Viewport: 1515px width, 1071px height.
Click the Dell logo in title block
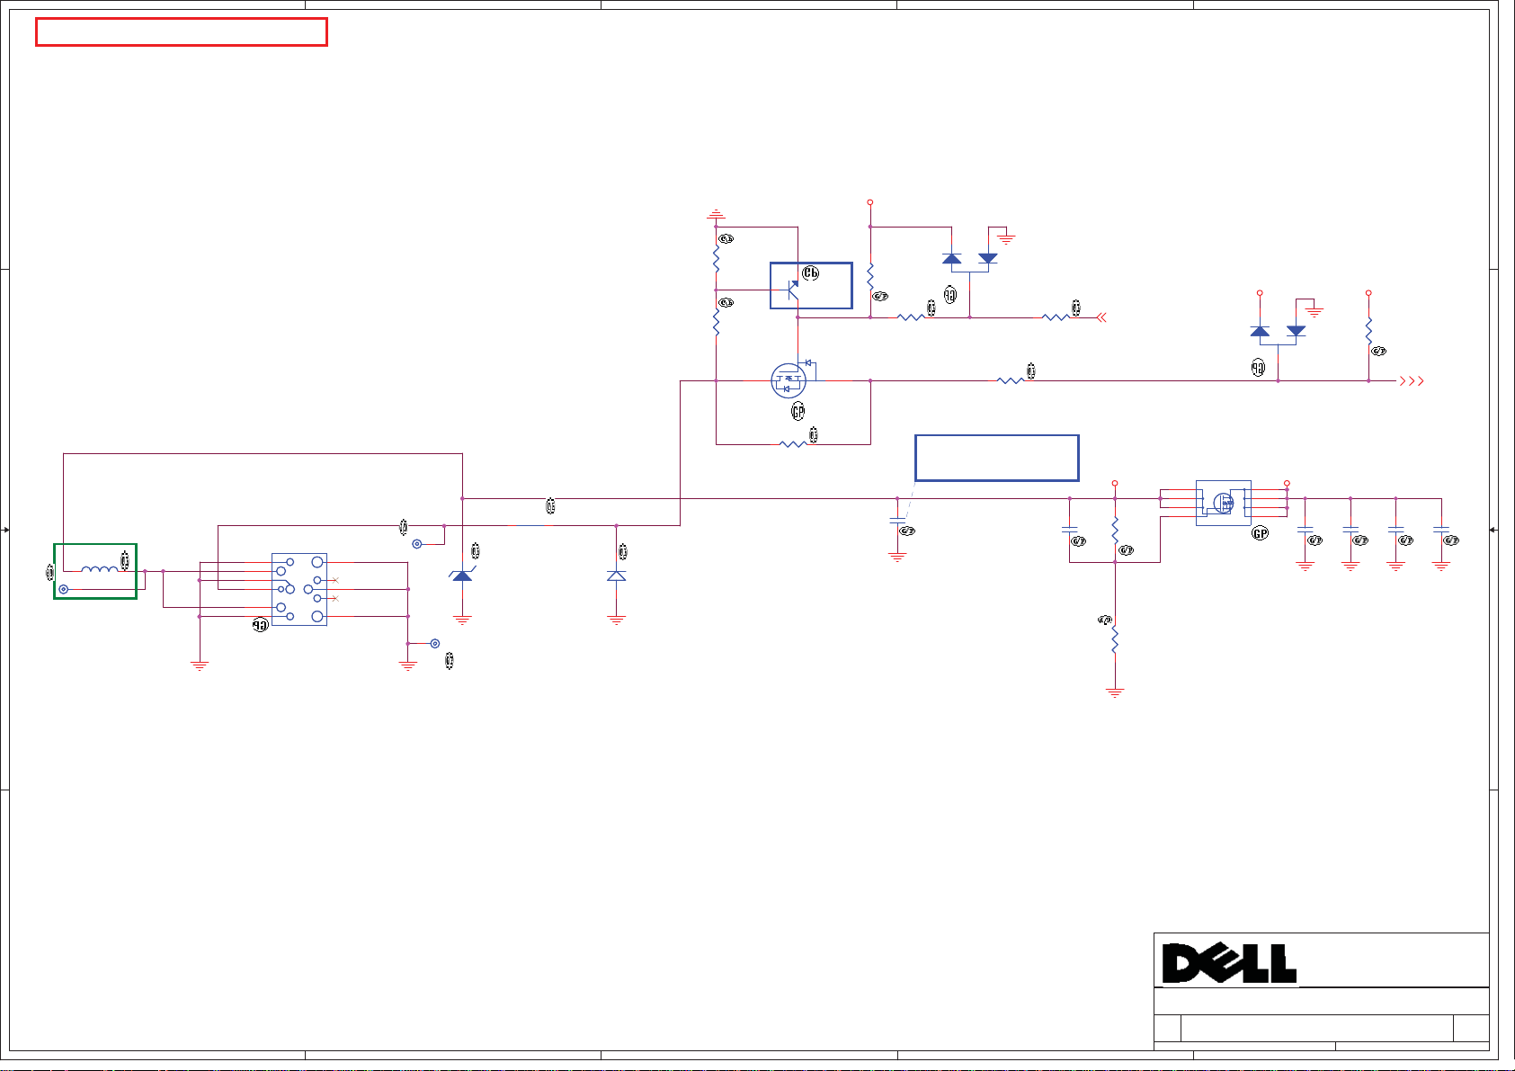1229,963
